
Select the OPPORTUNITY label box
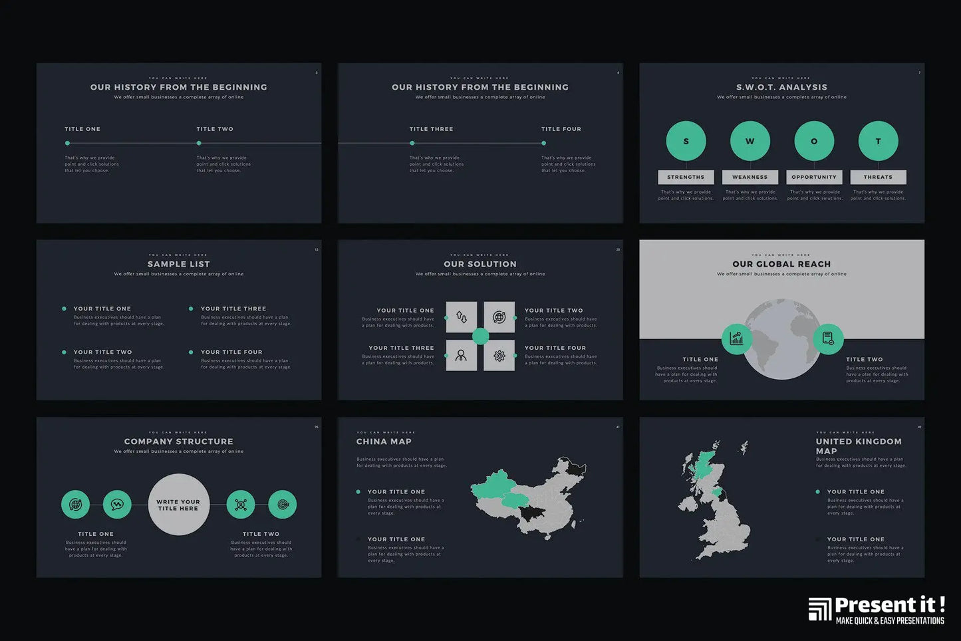pyautogui.click(x=814, y=178)
